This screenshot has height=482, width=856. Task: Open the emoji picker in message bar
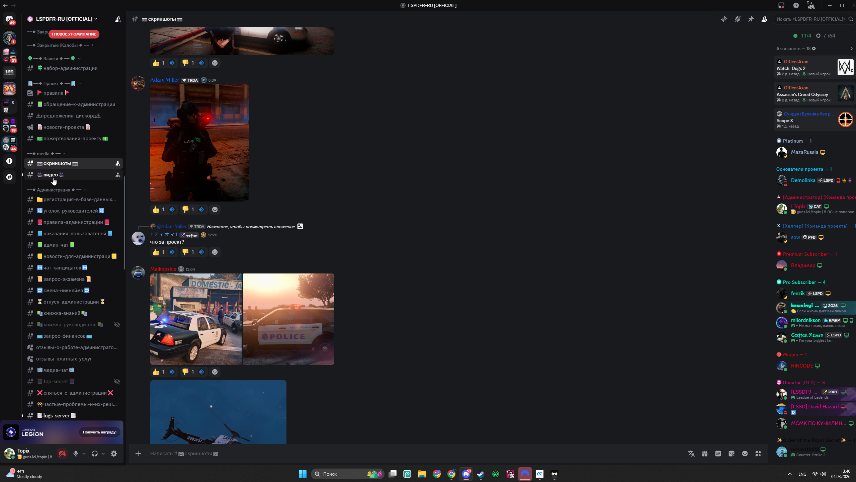[x=745, y=454]
